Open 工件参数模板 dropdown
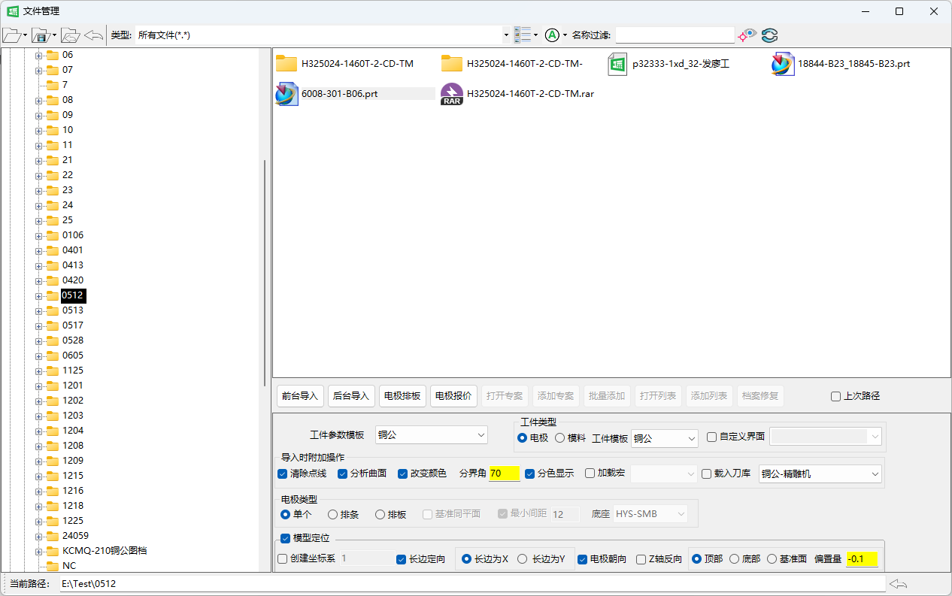This screenshot has width=952, height=596. pyautogui.click(x=432, y=434)
